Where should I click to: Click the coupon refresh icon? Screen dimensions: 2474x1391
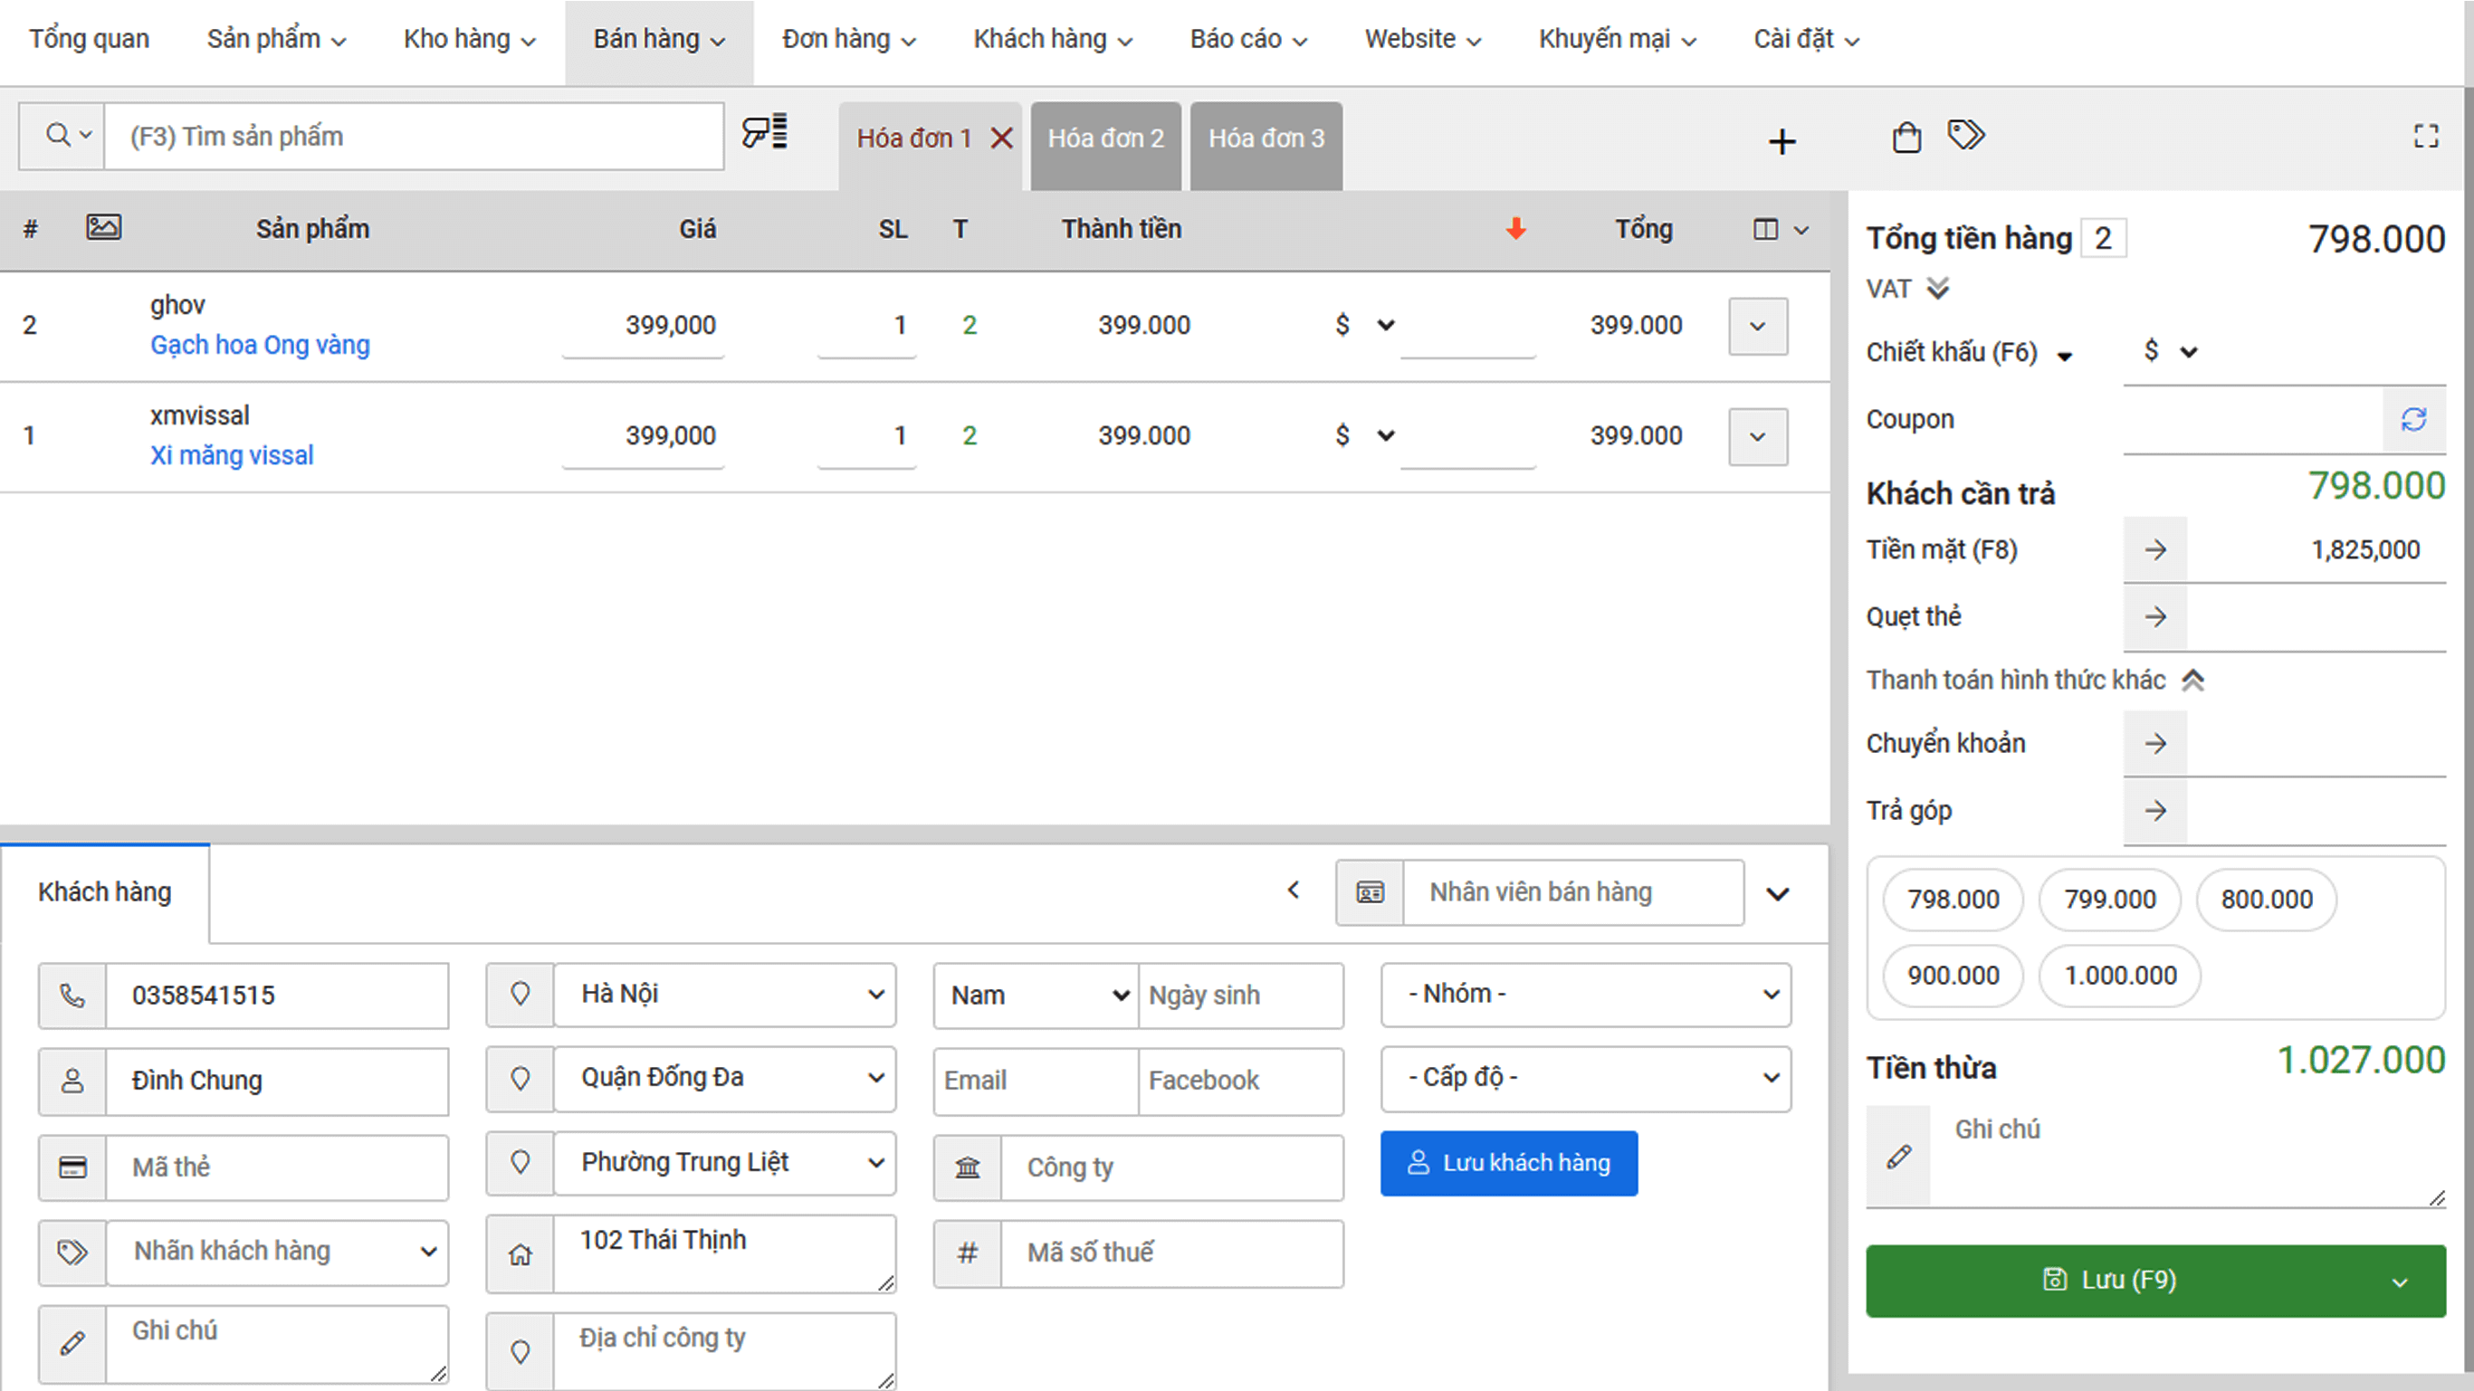tap(2413, 420)
